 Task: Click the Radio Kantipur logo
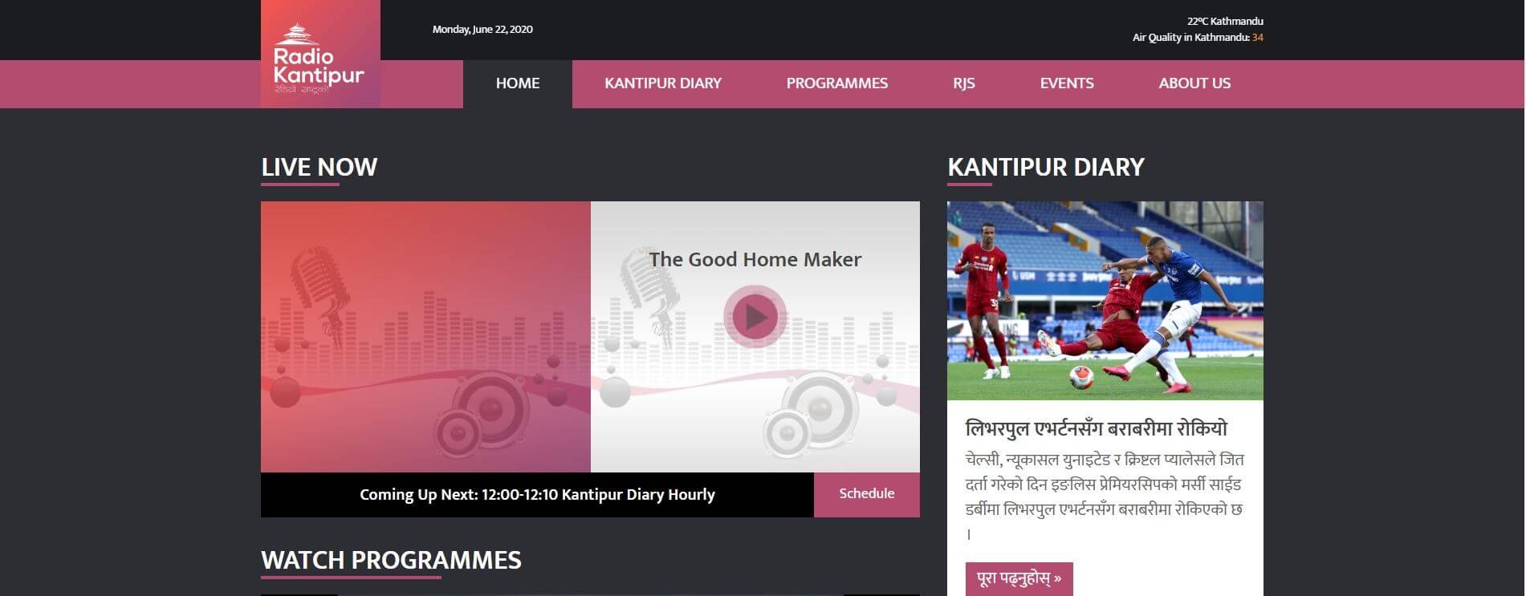[320, 54]
